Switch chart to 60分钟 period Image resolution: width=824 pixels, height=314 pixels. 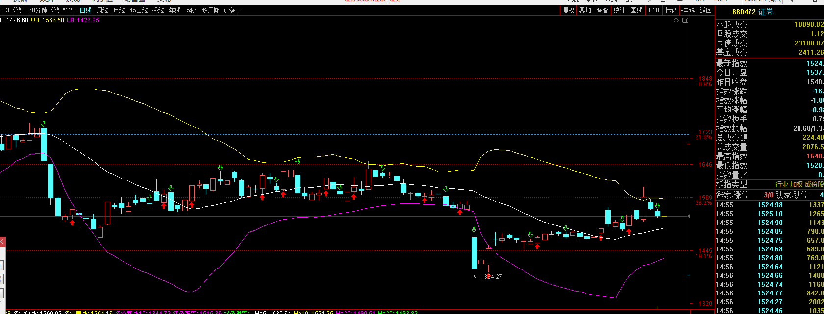click(38, 10)
